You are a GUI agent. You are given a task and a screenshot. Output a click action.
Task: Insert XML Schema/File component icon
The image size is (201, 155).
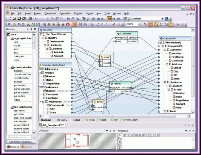[x=10, y=24]
